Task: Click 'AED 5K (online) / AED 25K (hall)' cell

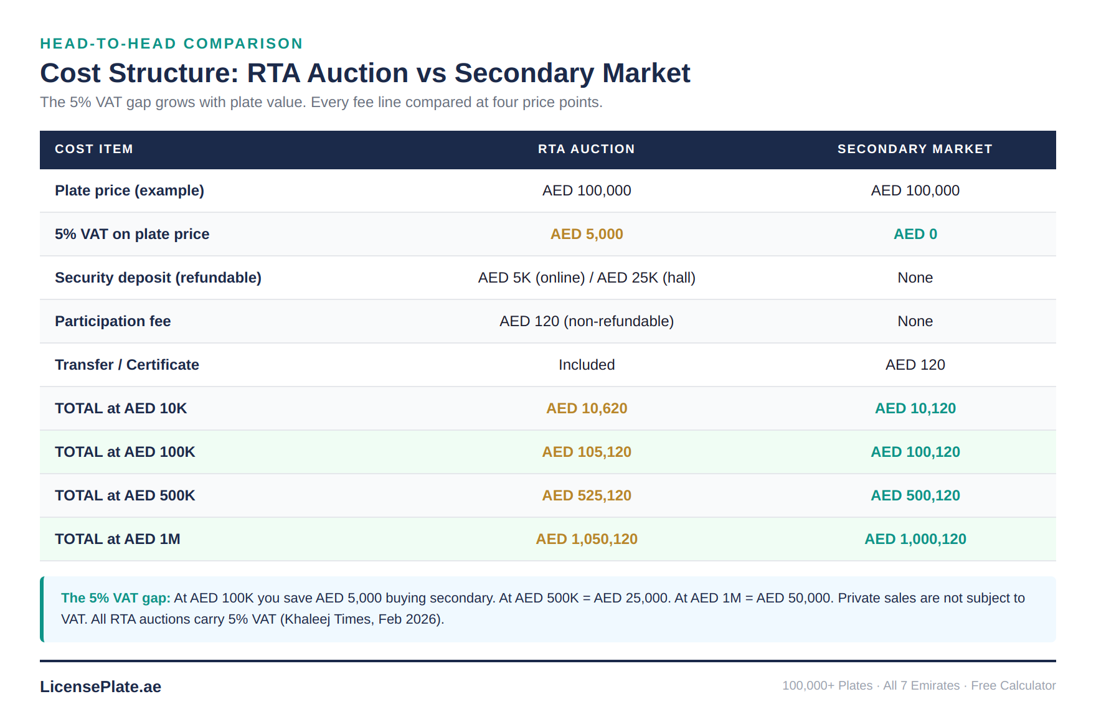Action: coord(586,278)
